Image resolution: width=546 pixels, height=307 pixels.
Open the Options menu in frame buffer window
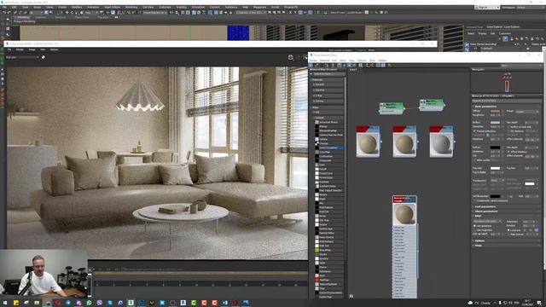pos(54,49)
